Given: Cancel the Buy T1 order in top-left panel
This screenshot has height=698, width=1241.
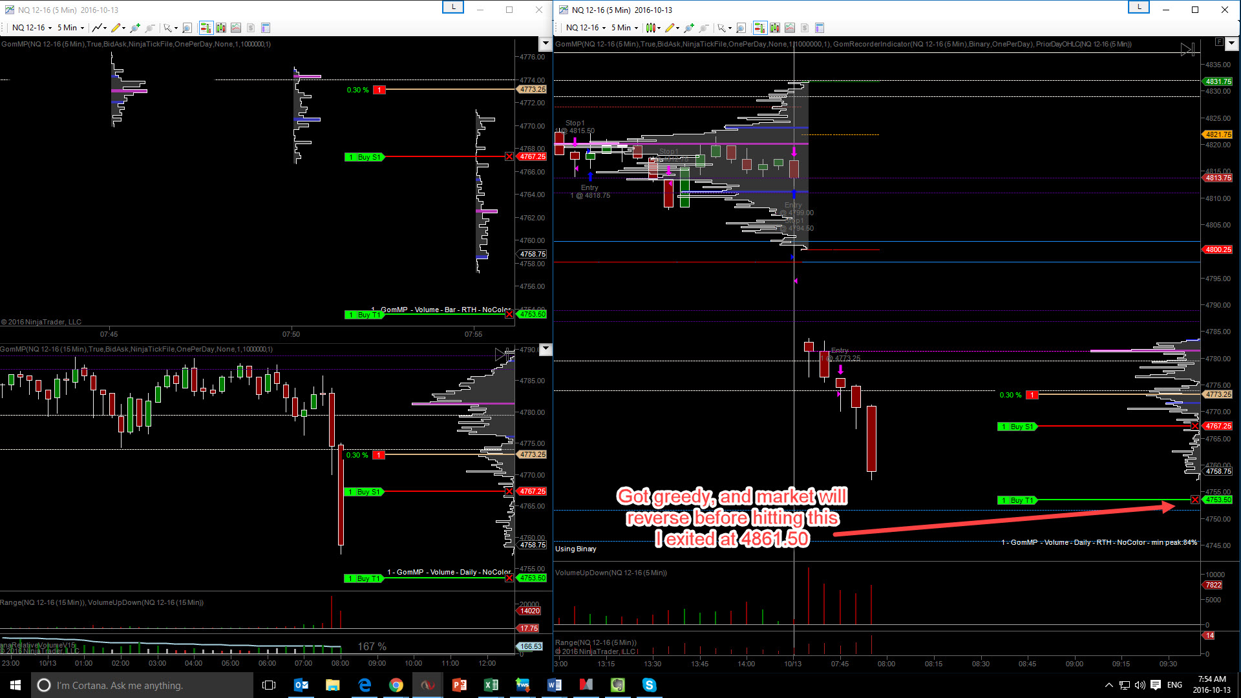Looking at the screenshot, I should (x=509, y=315).
